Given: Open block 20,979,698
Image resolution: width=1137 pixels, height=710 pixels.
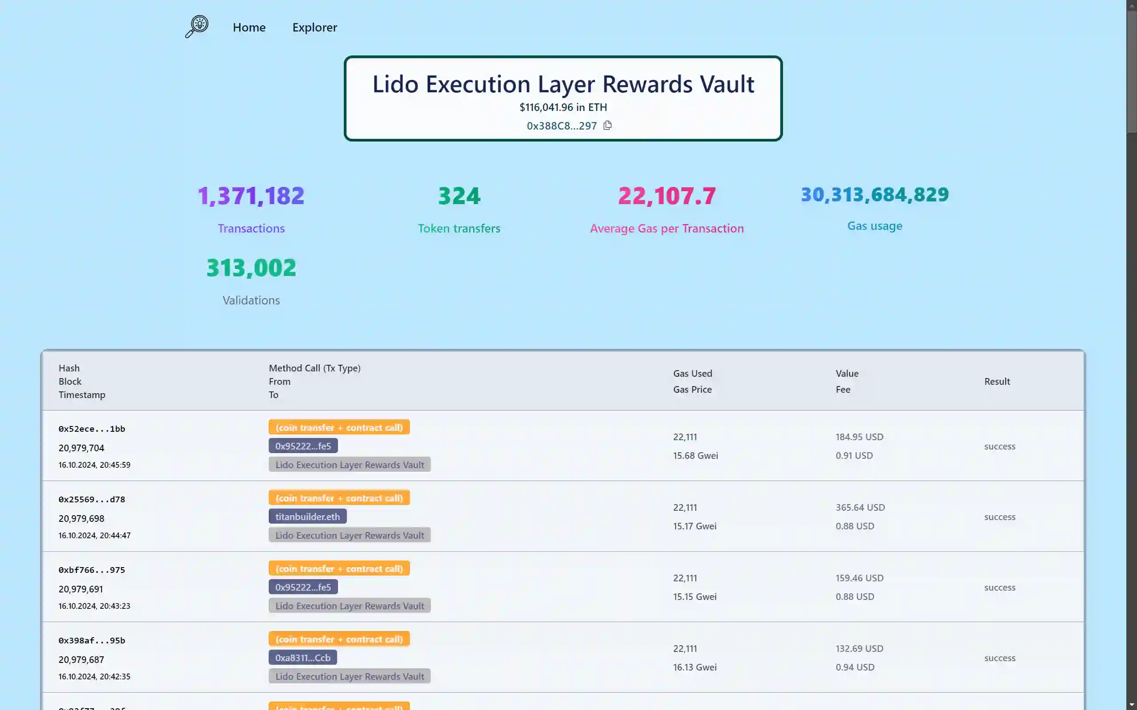Looking at the screenshot, I should click(x=81, y=518).
